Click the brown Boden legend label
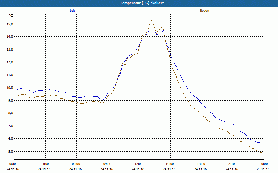This screenshot has width=278, height=173. 204,11
